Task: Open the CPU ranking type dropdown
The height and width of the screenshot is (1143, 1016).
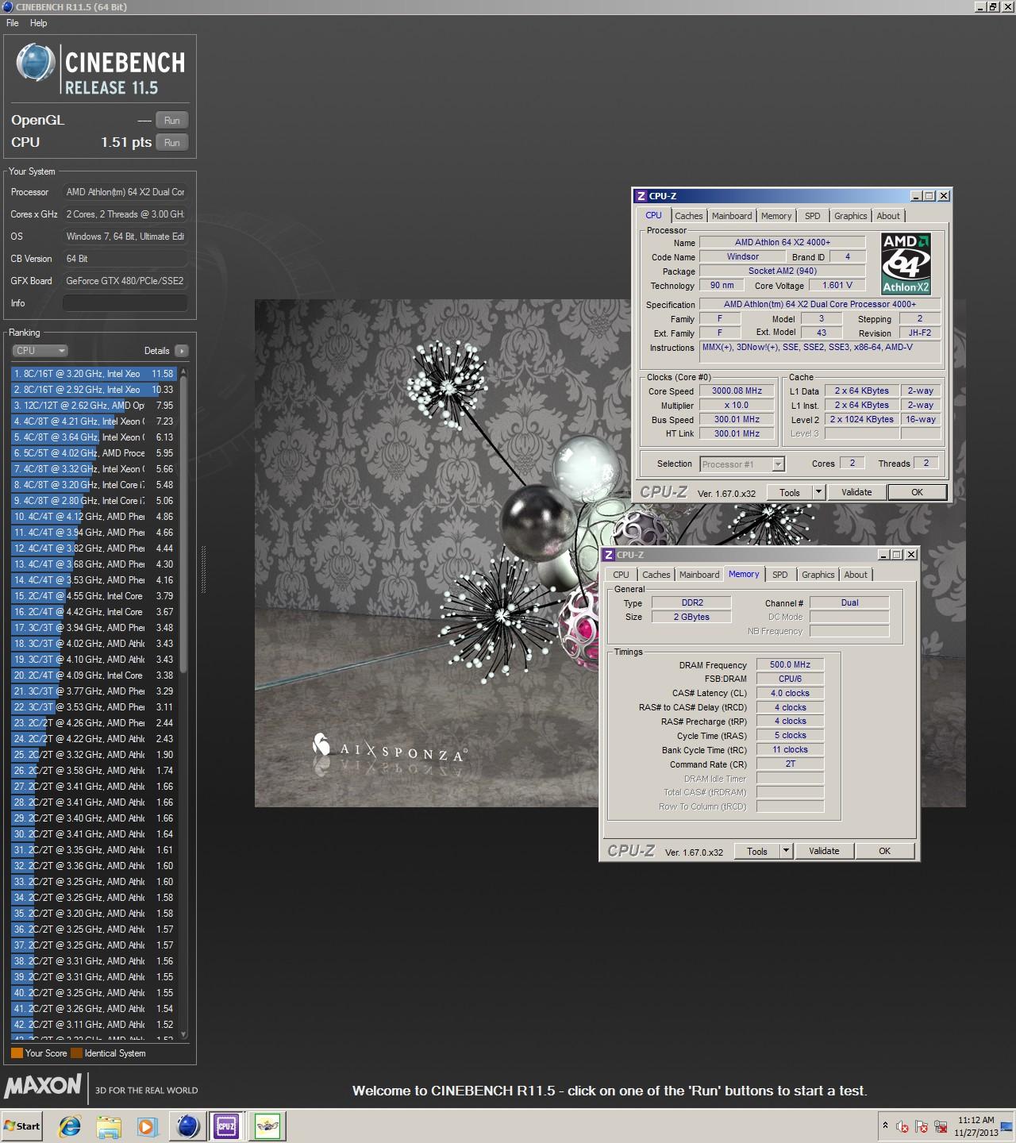Action: point(40,350)
